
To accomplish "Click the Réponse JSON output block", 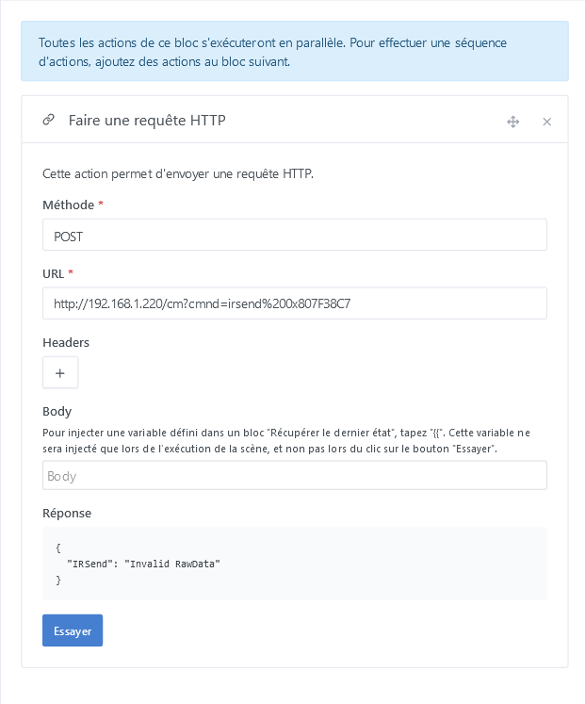I will click(x=294, y=564).
